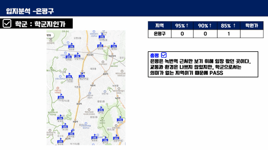
Task: Click the 불광역 station marker
Action: [106, 72]
